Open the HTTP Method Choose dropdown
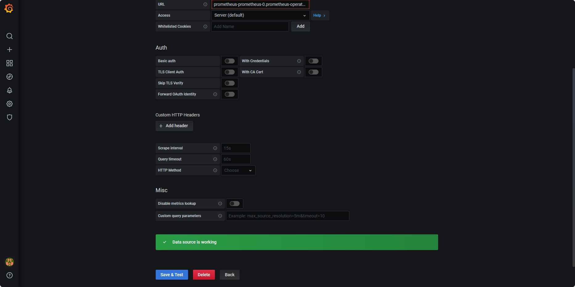 pyautogui.click(x=238, y=170)
